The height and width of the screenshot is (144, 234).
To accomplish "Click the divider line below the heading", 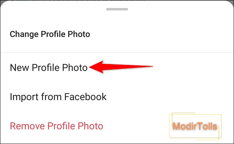I will [x=117, y=52].
